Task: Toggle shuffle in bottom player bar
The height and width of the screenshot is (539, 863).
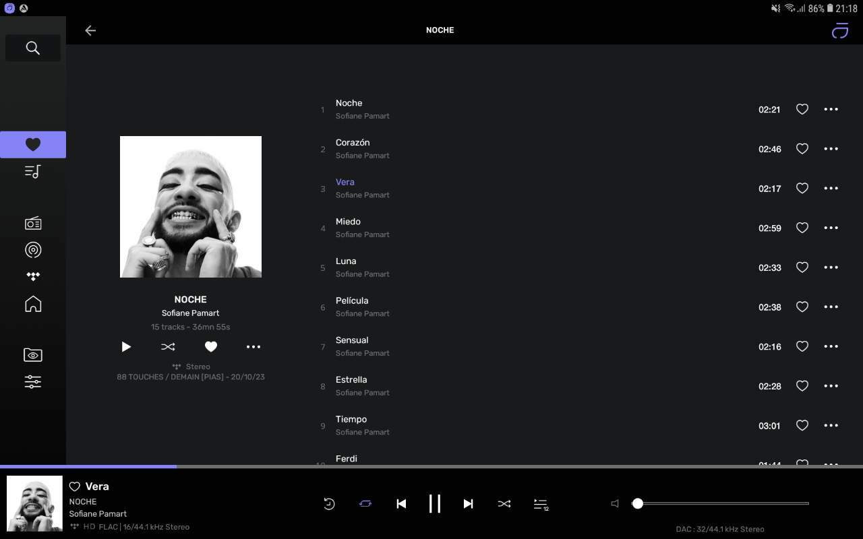Action: pyautogui.click(x=504, y=504)
